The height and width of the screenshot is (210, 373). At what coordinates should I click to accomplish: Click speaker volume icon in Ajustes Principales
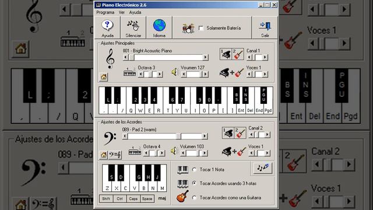pyautogui.click(x=175, y=72)
